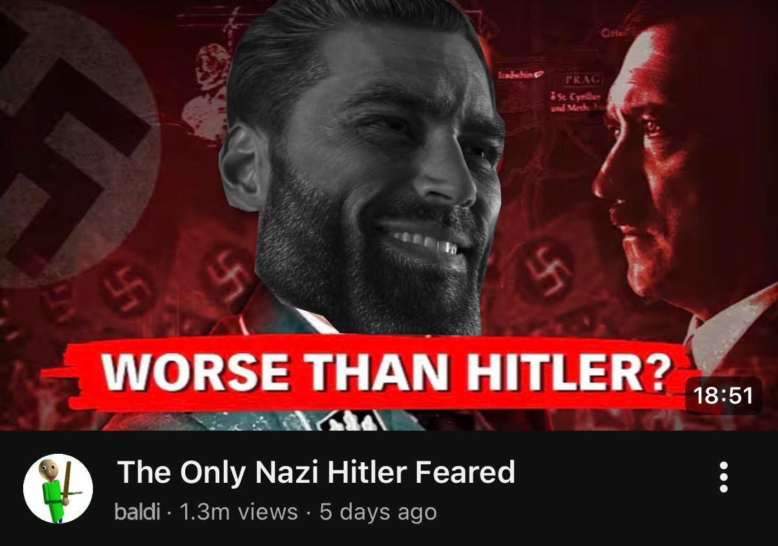Screen dimensions: 778x546
Task: Click the 18:51 duration badge
Action: [x=723, y=395]
